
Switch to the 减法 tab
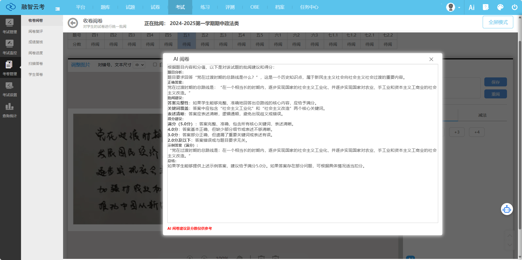click(x=482, y=115)
